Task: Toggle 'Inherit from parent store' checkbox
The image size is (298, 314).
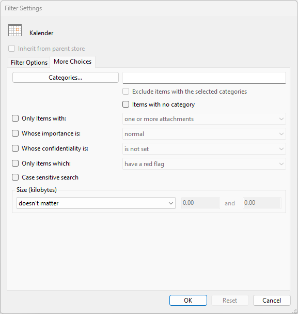Action: pos(11,49)
